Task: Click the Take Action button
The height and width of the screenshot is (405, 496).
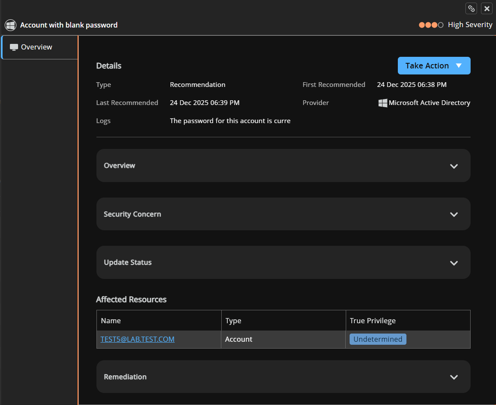Action: (434, 65)
